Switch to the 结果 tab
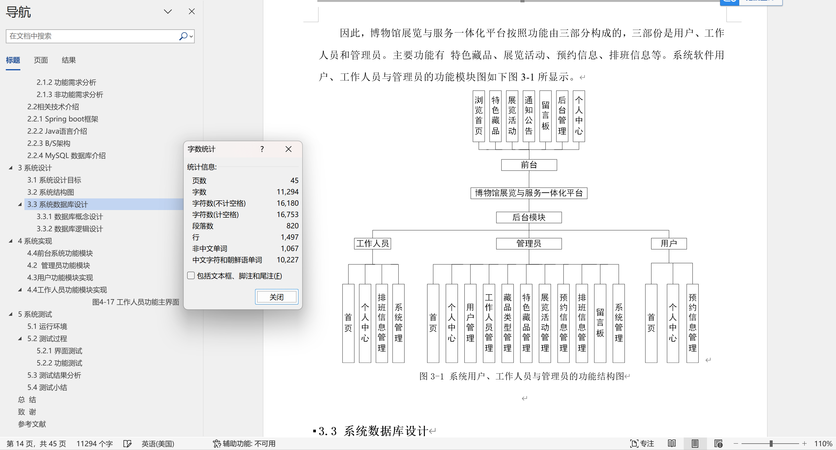This screenshot has height=450, width=836. click(x=69, y=60)
